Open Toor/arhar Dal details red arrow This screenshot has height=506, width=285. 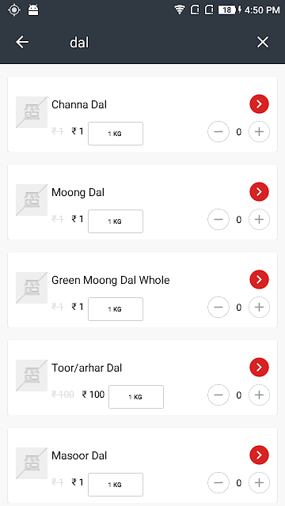[259, 368]
